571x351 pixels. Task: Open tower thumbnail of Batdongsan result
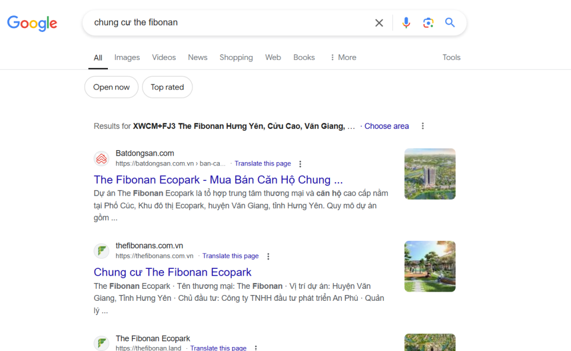click(430, 174)
